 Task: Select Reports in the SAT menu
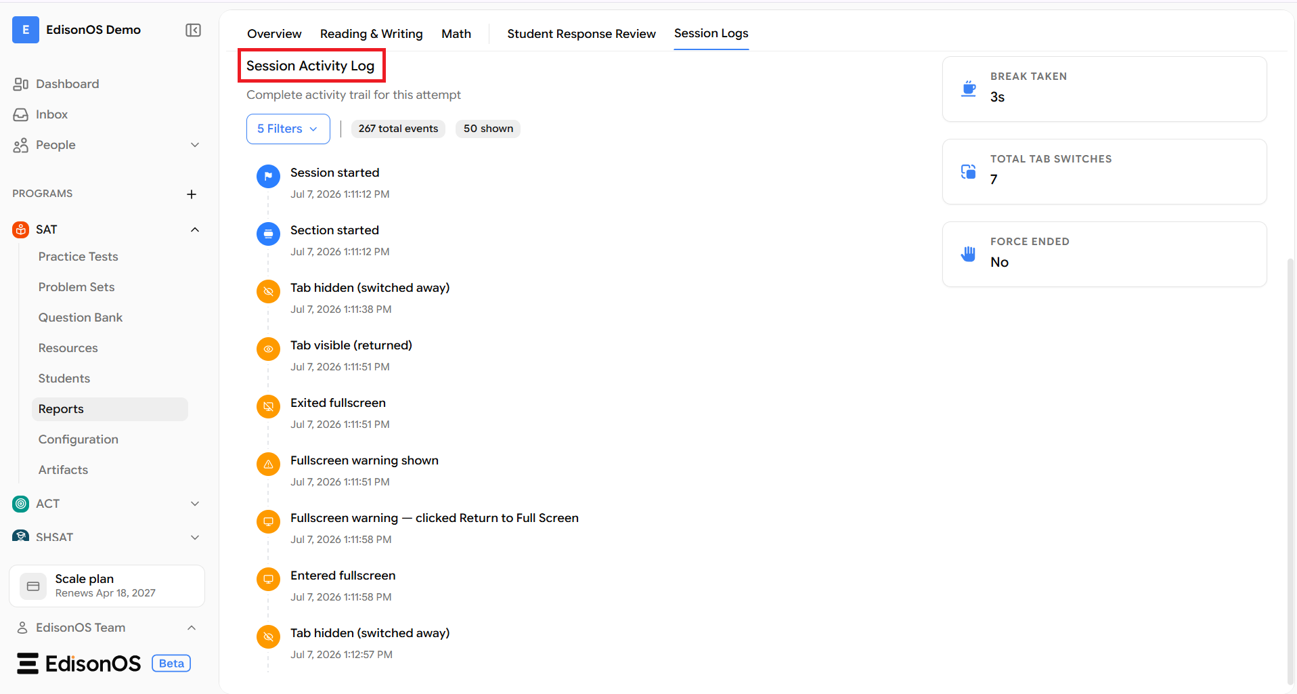tap(110, 409)
